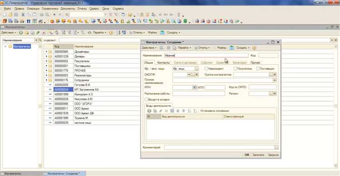Check the Входит в холдинг checkbox
340x176 pixels.
click(146, 100)
